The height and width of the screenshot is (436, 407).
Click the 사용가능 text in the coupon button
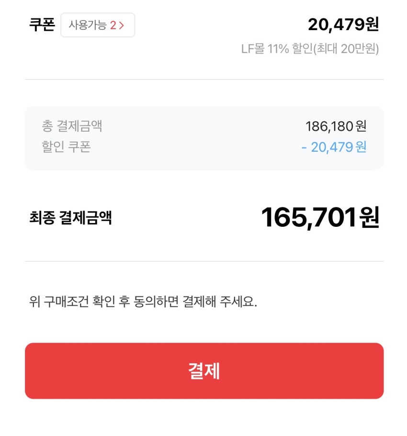88,25
